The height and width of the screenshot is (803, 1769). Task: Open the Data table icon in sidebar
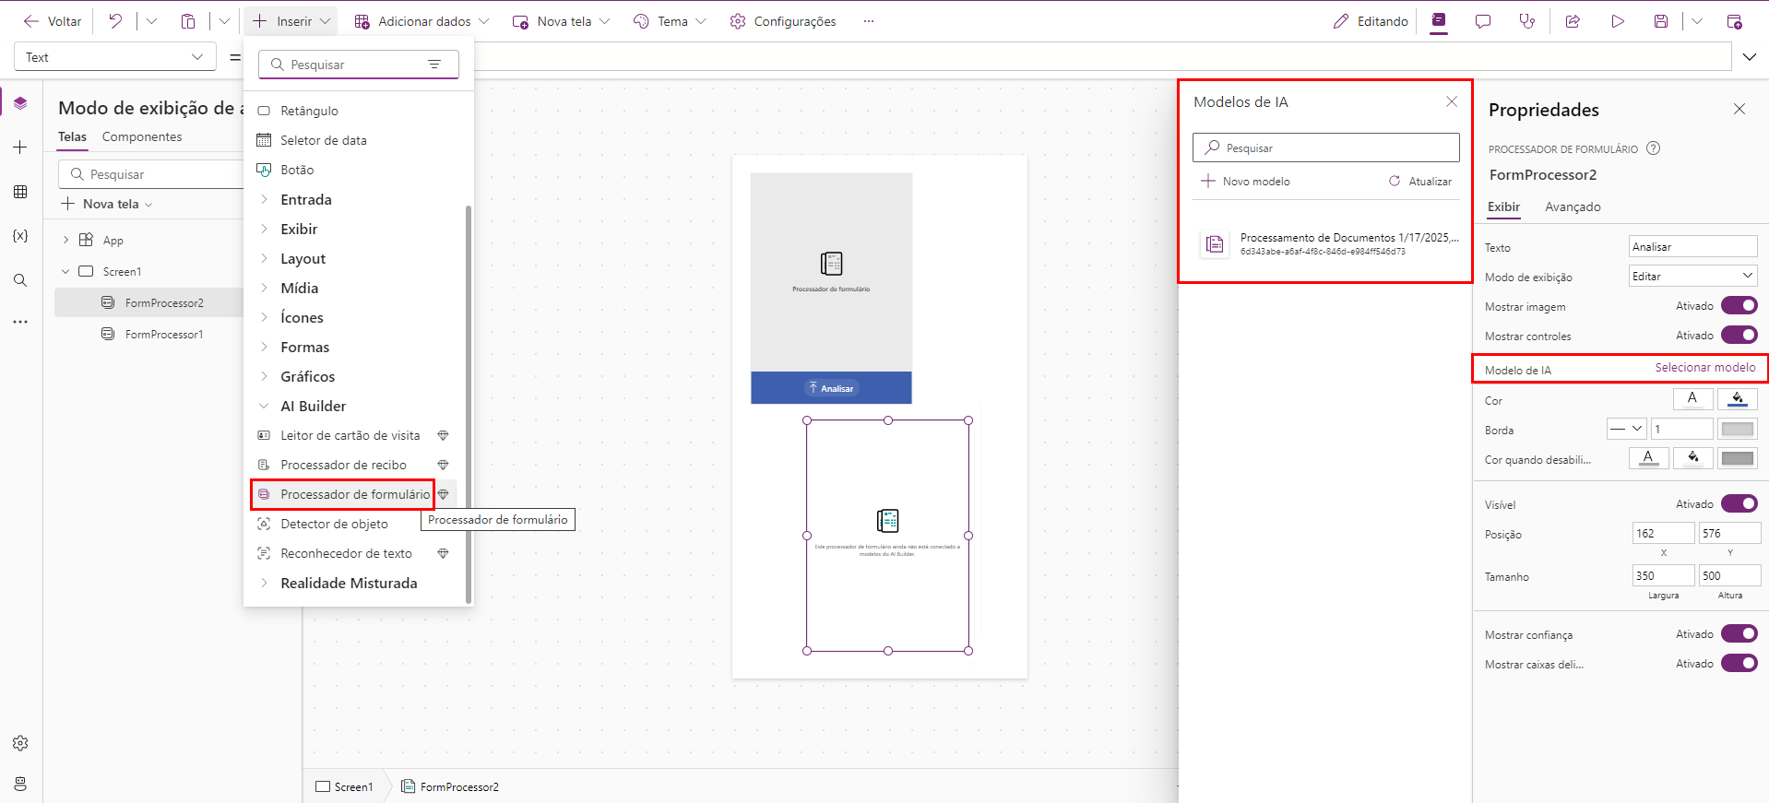click(20, 192)
